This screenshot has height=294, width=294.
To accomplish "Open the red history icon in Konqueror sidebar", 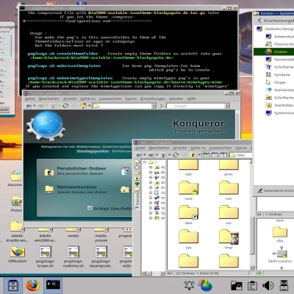I will coord(137,168).
